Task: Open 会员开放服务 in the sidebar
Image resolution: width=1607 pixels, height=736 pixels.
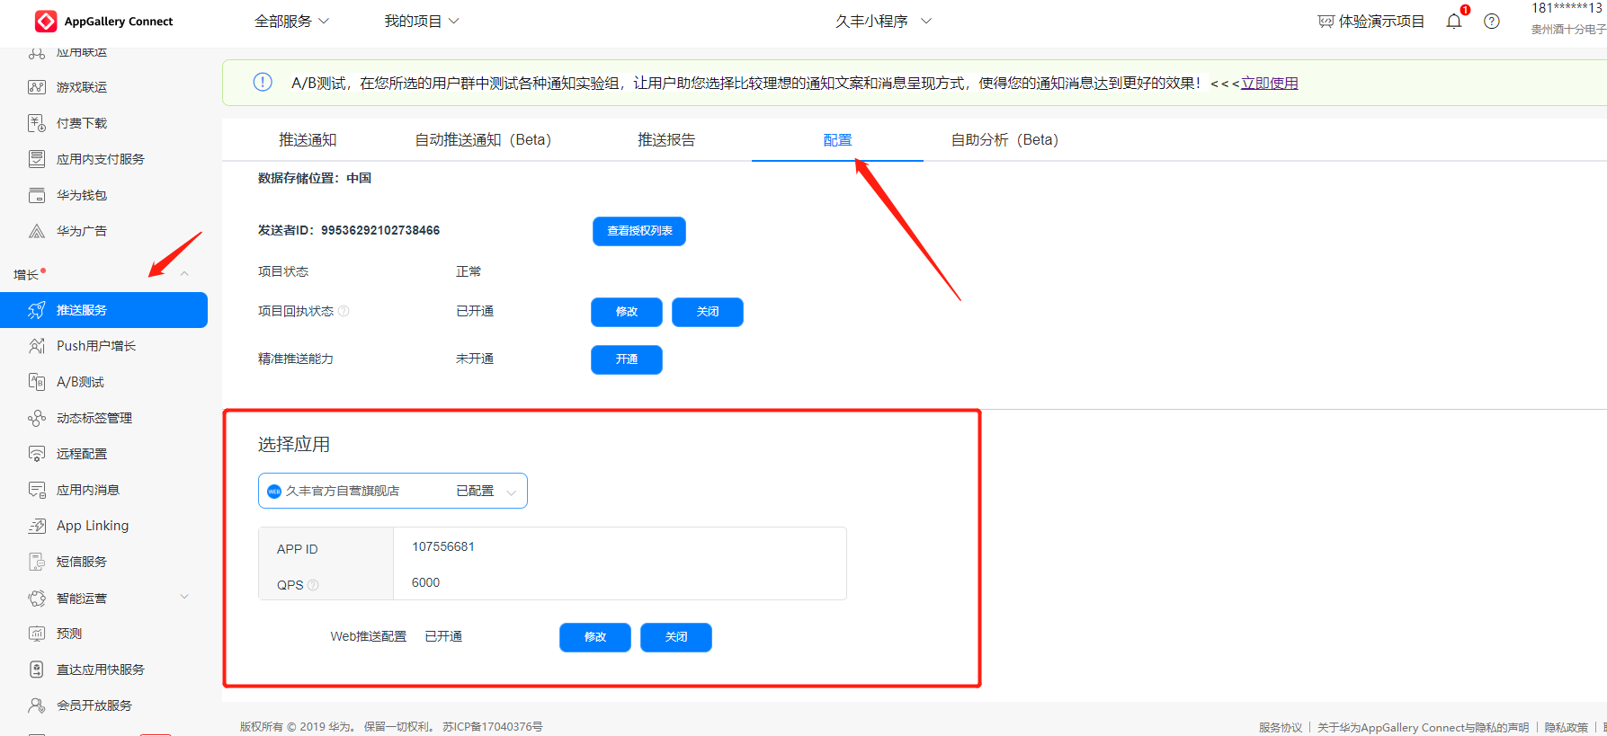Action: pyautogui.click(x=94, y=705)
